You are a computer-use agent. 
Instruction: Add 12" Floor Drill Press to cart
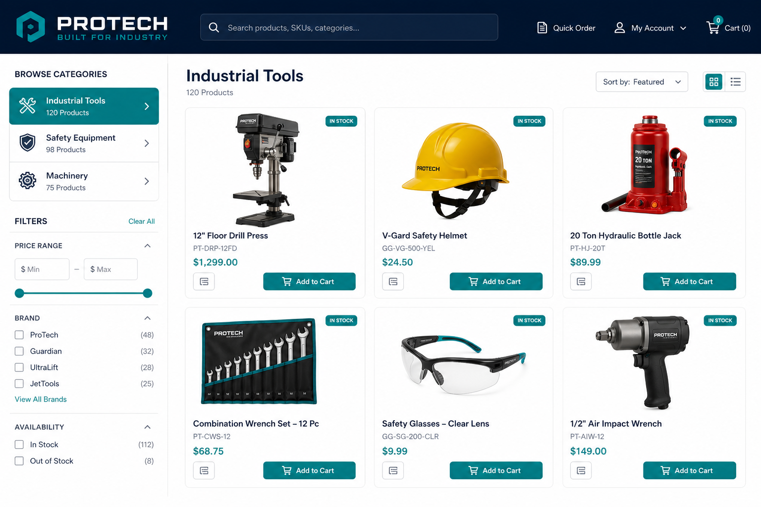pos(309,282)
